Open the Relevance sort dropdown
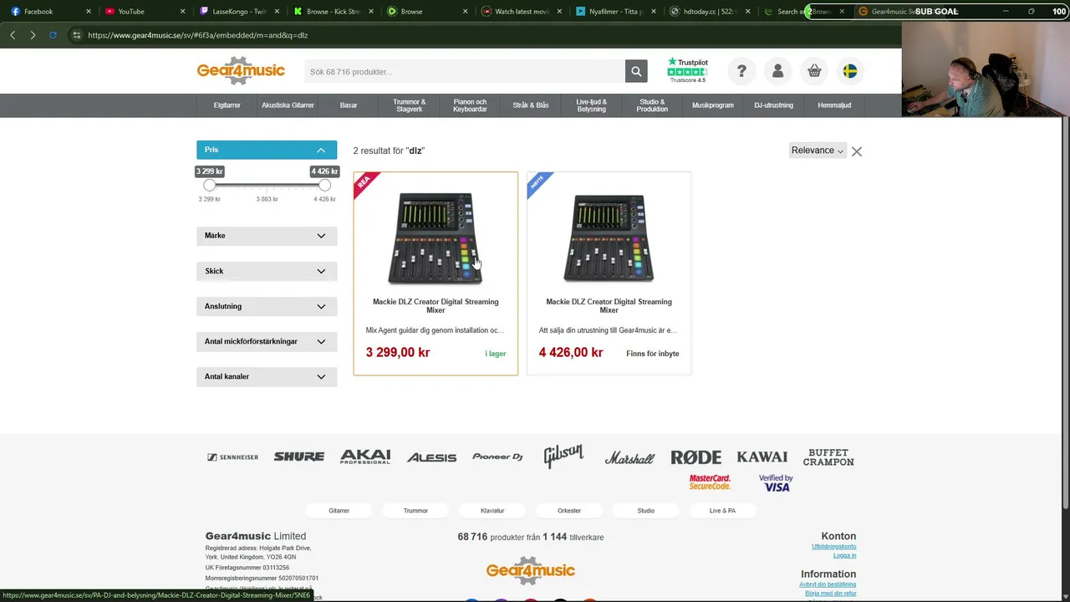The width and height of the screenshot is (1070, 602). point(818,150)
